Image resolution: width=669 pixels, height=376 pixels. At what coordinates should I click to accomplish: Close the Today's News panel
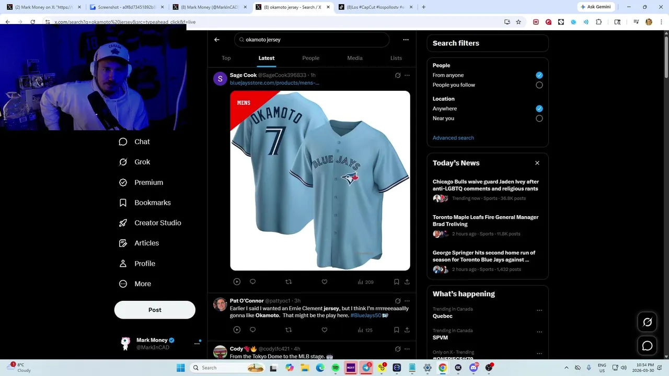pyautogui.click(x=537, y=163)
